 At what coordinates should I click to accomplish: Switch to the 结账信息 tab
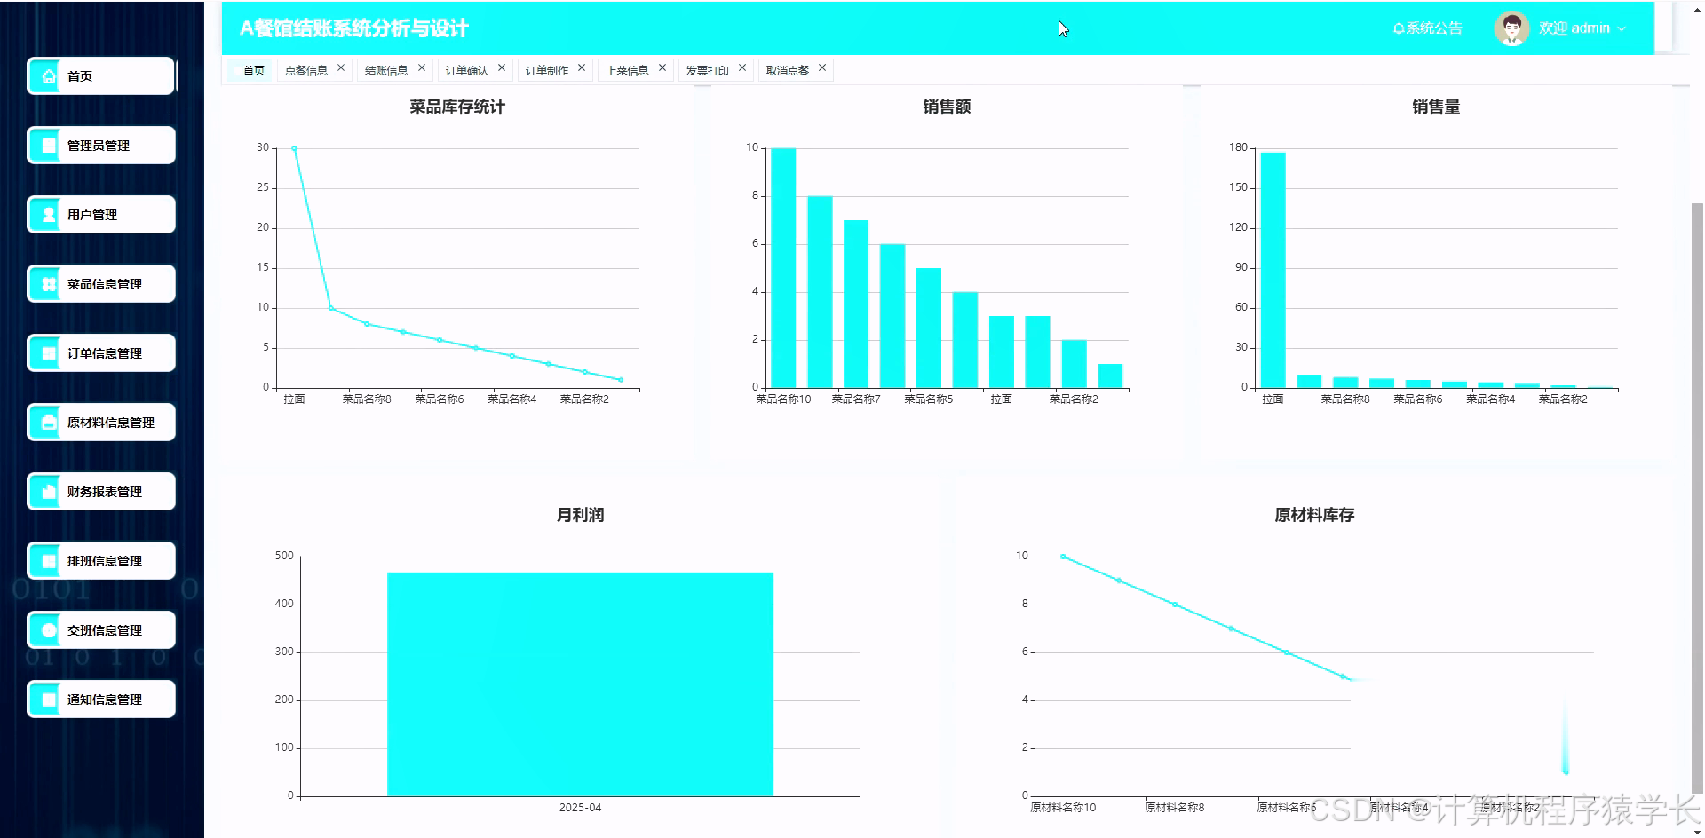[x=386, y=70]
